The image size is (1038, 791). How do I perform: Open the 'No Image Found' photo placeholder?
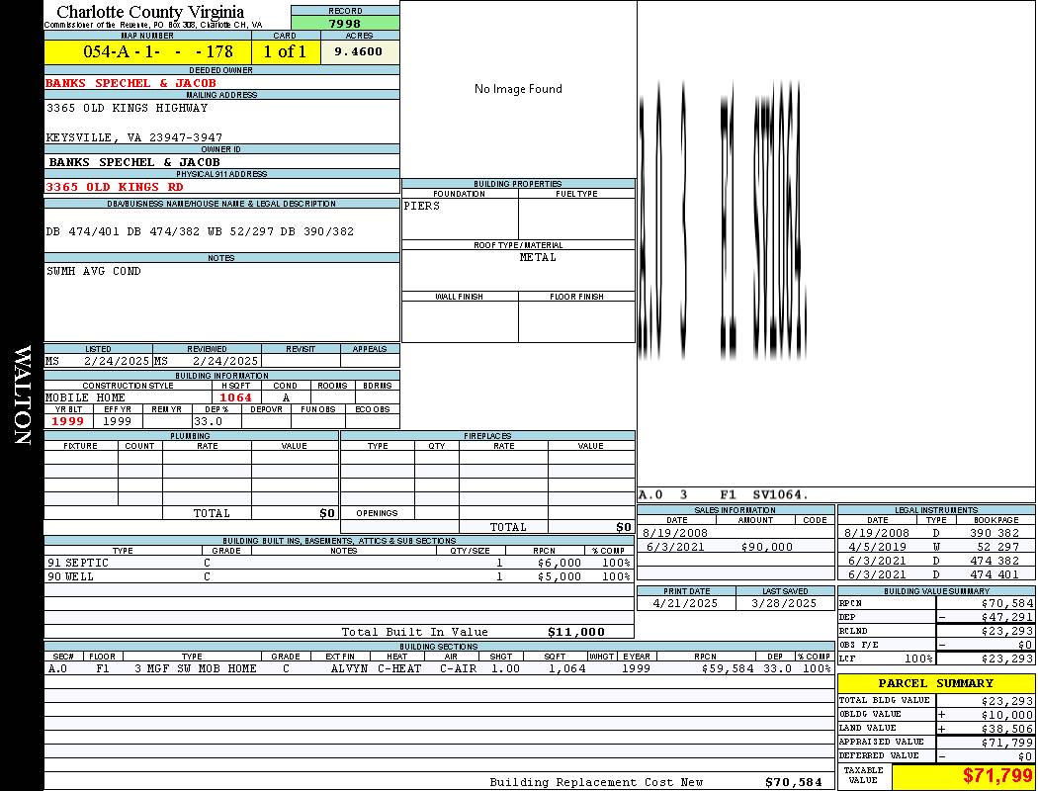point(518,89)
